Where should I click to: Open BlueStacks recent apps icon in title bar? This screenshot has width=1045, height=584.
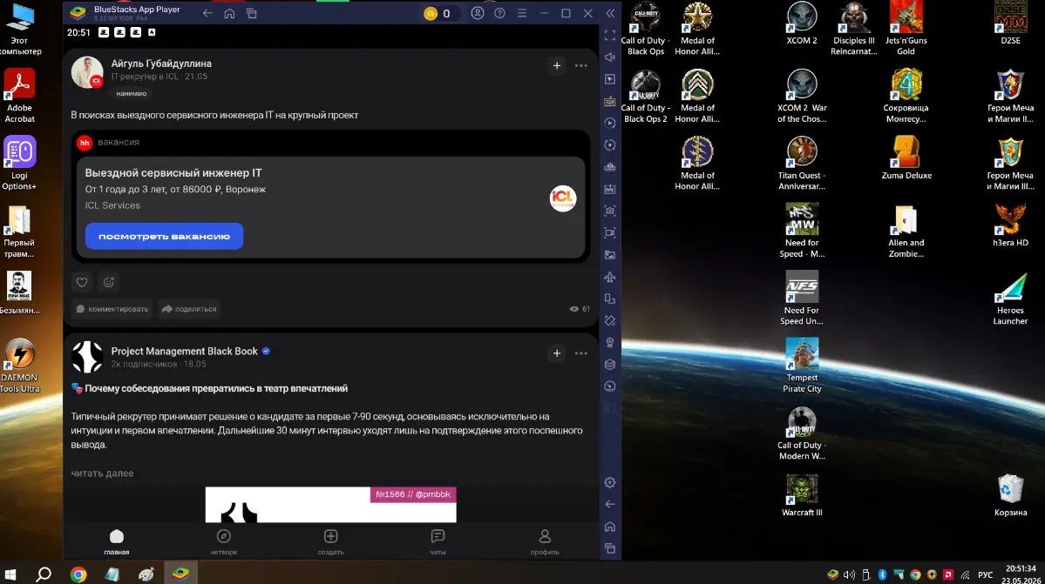point(251,13)
